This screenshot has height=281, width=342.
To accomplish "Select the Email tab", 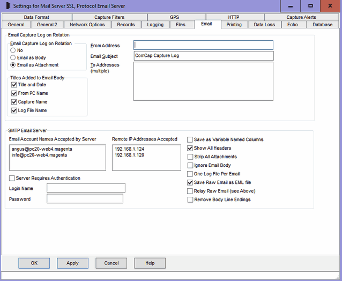I will [206, 24].
